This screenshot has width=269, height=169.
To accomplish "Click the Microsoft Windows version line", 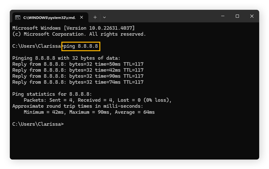I will [73, 28].
